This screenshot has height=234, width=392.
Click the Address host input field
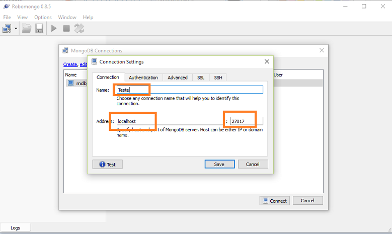click(170, 121)
